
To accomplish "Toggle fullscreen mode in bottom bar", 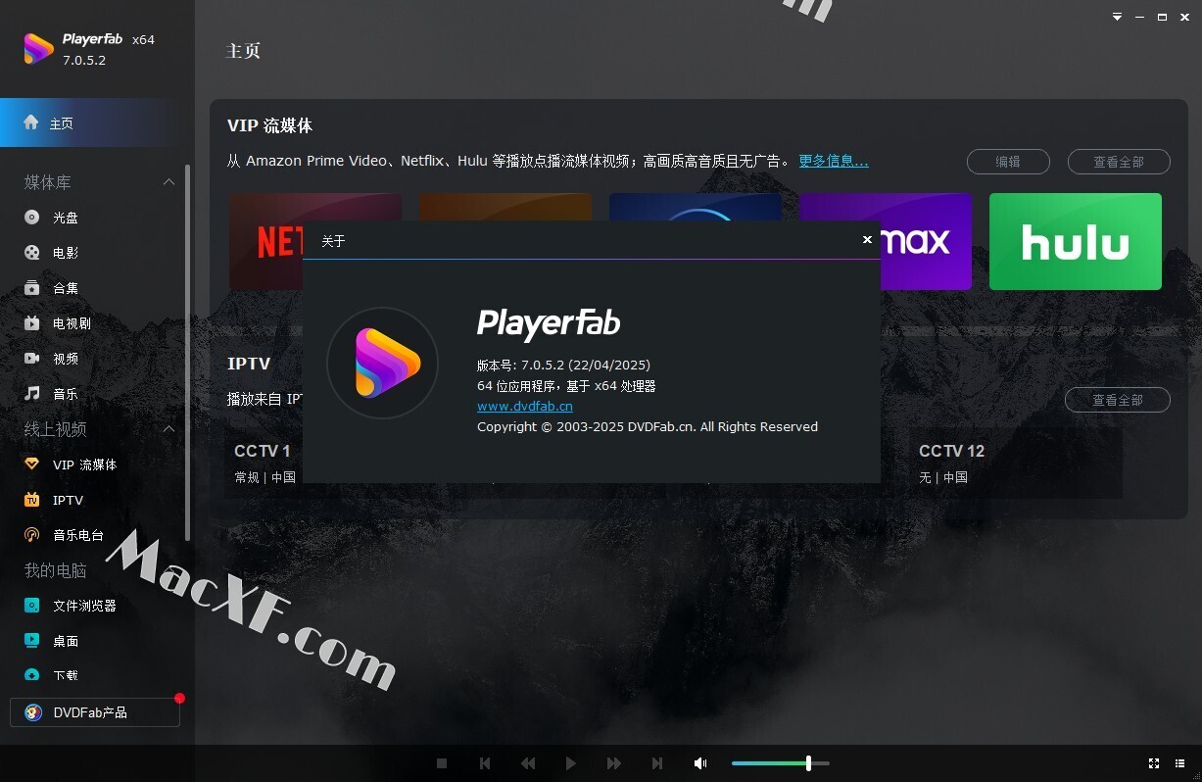I will coord(1154,763).
